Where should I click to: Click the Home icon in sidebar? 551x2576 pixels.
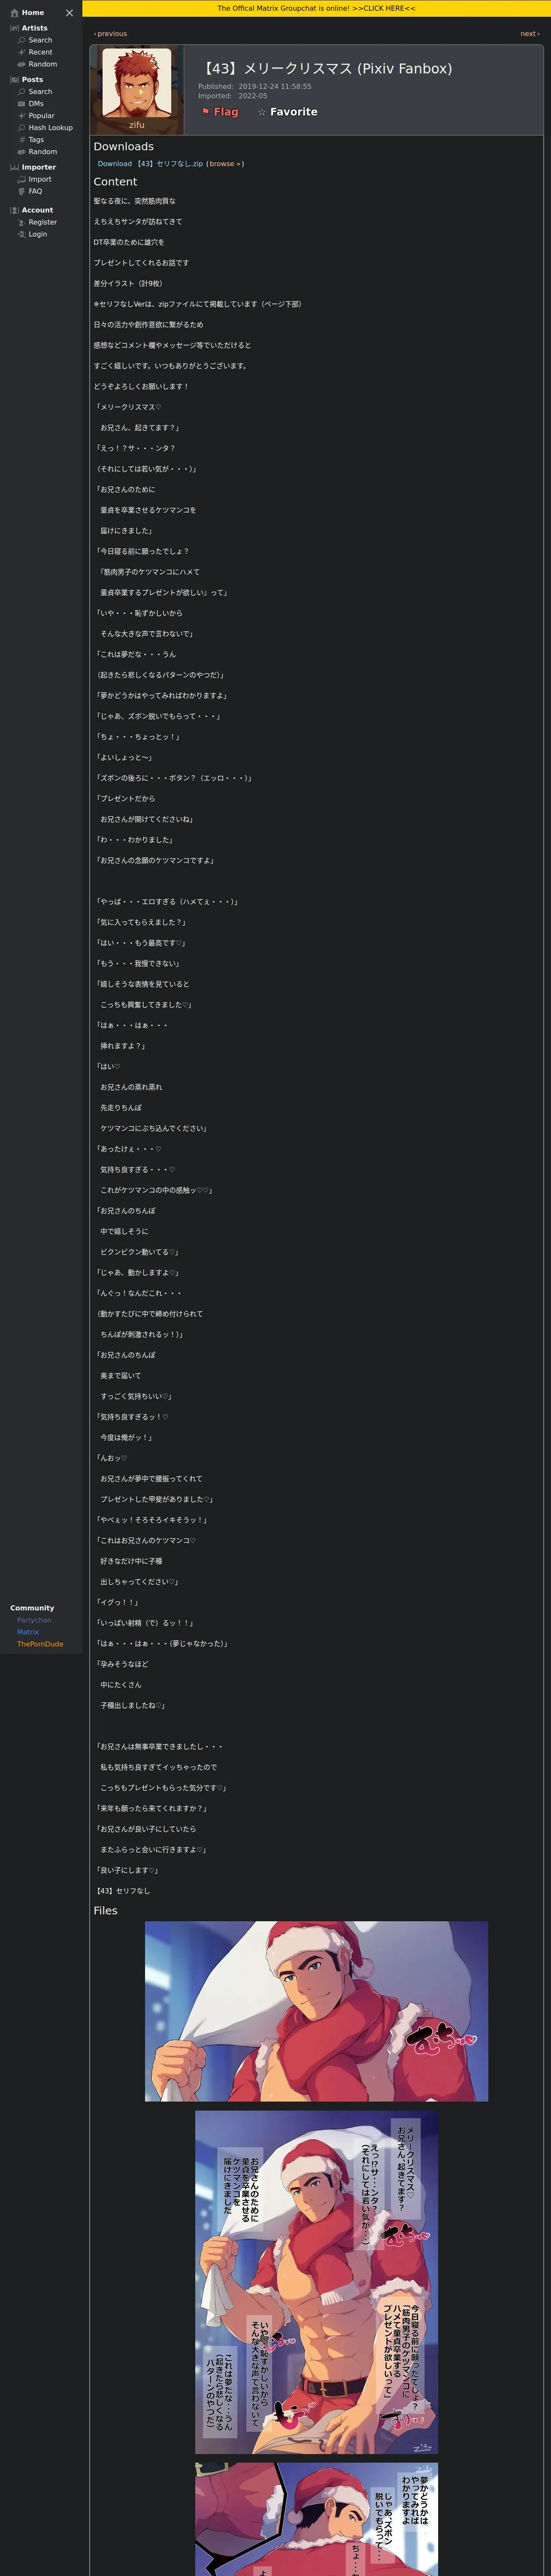tap(15, 13)
